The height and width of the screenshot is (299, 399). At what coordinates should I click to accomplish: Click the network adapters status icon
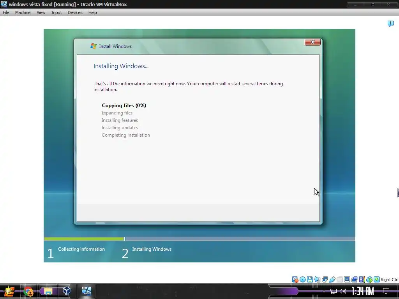tap(325, 280)
